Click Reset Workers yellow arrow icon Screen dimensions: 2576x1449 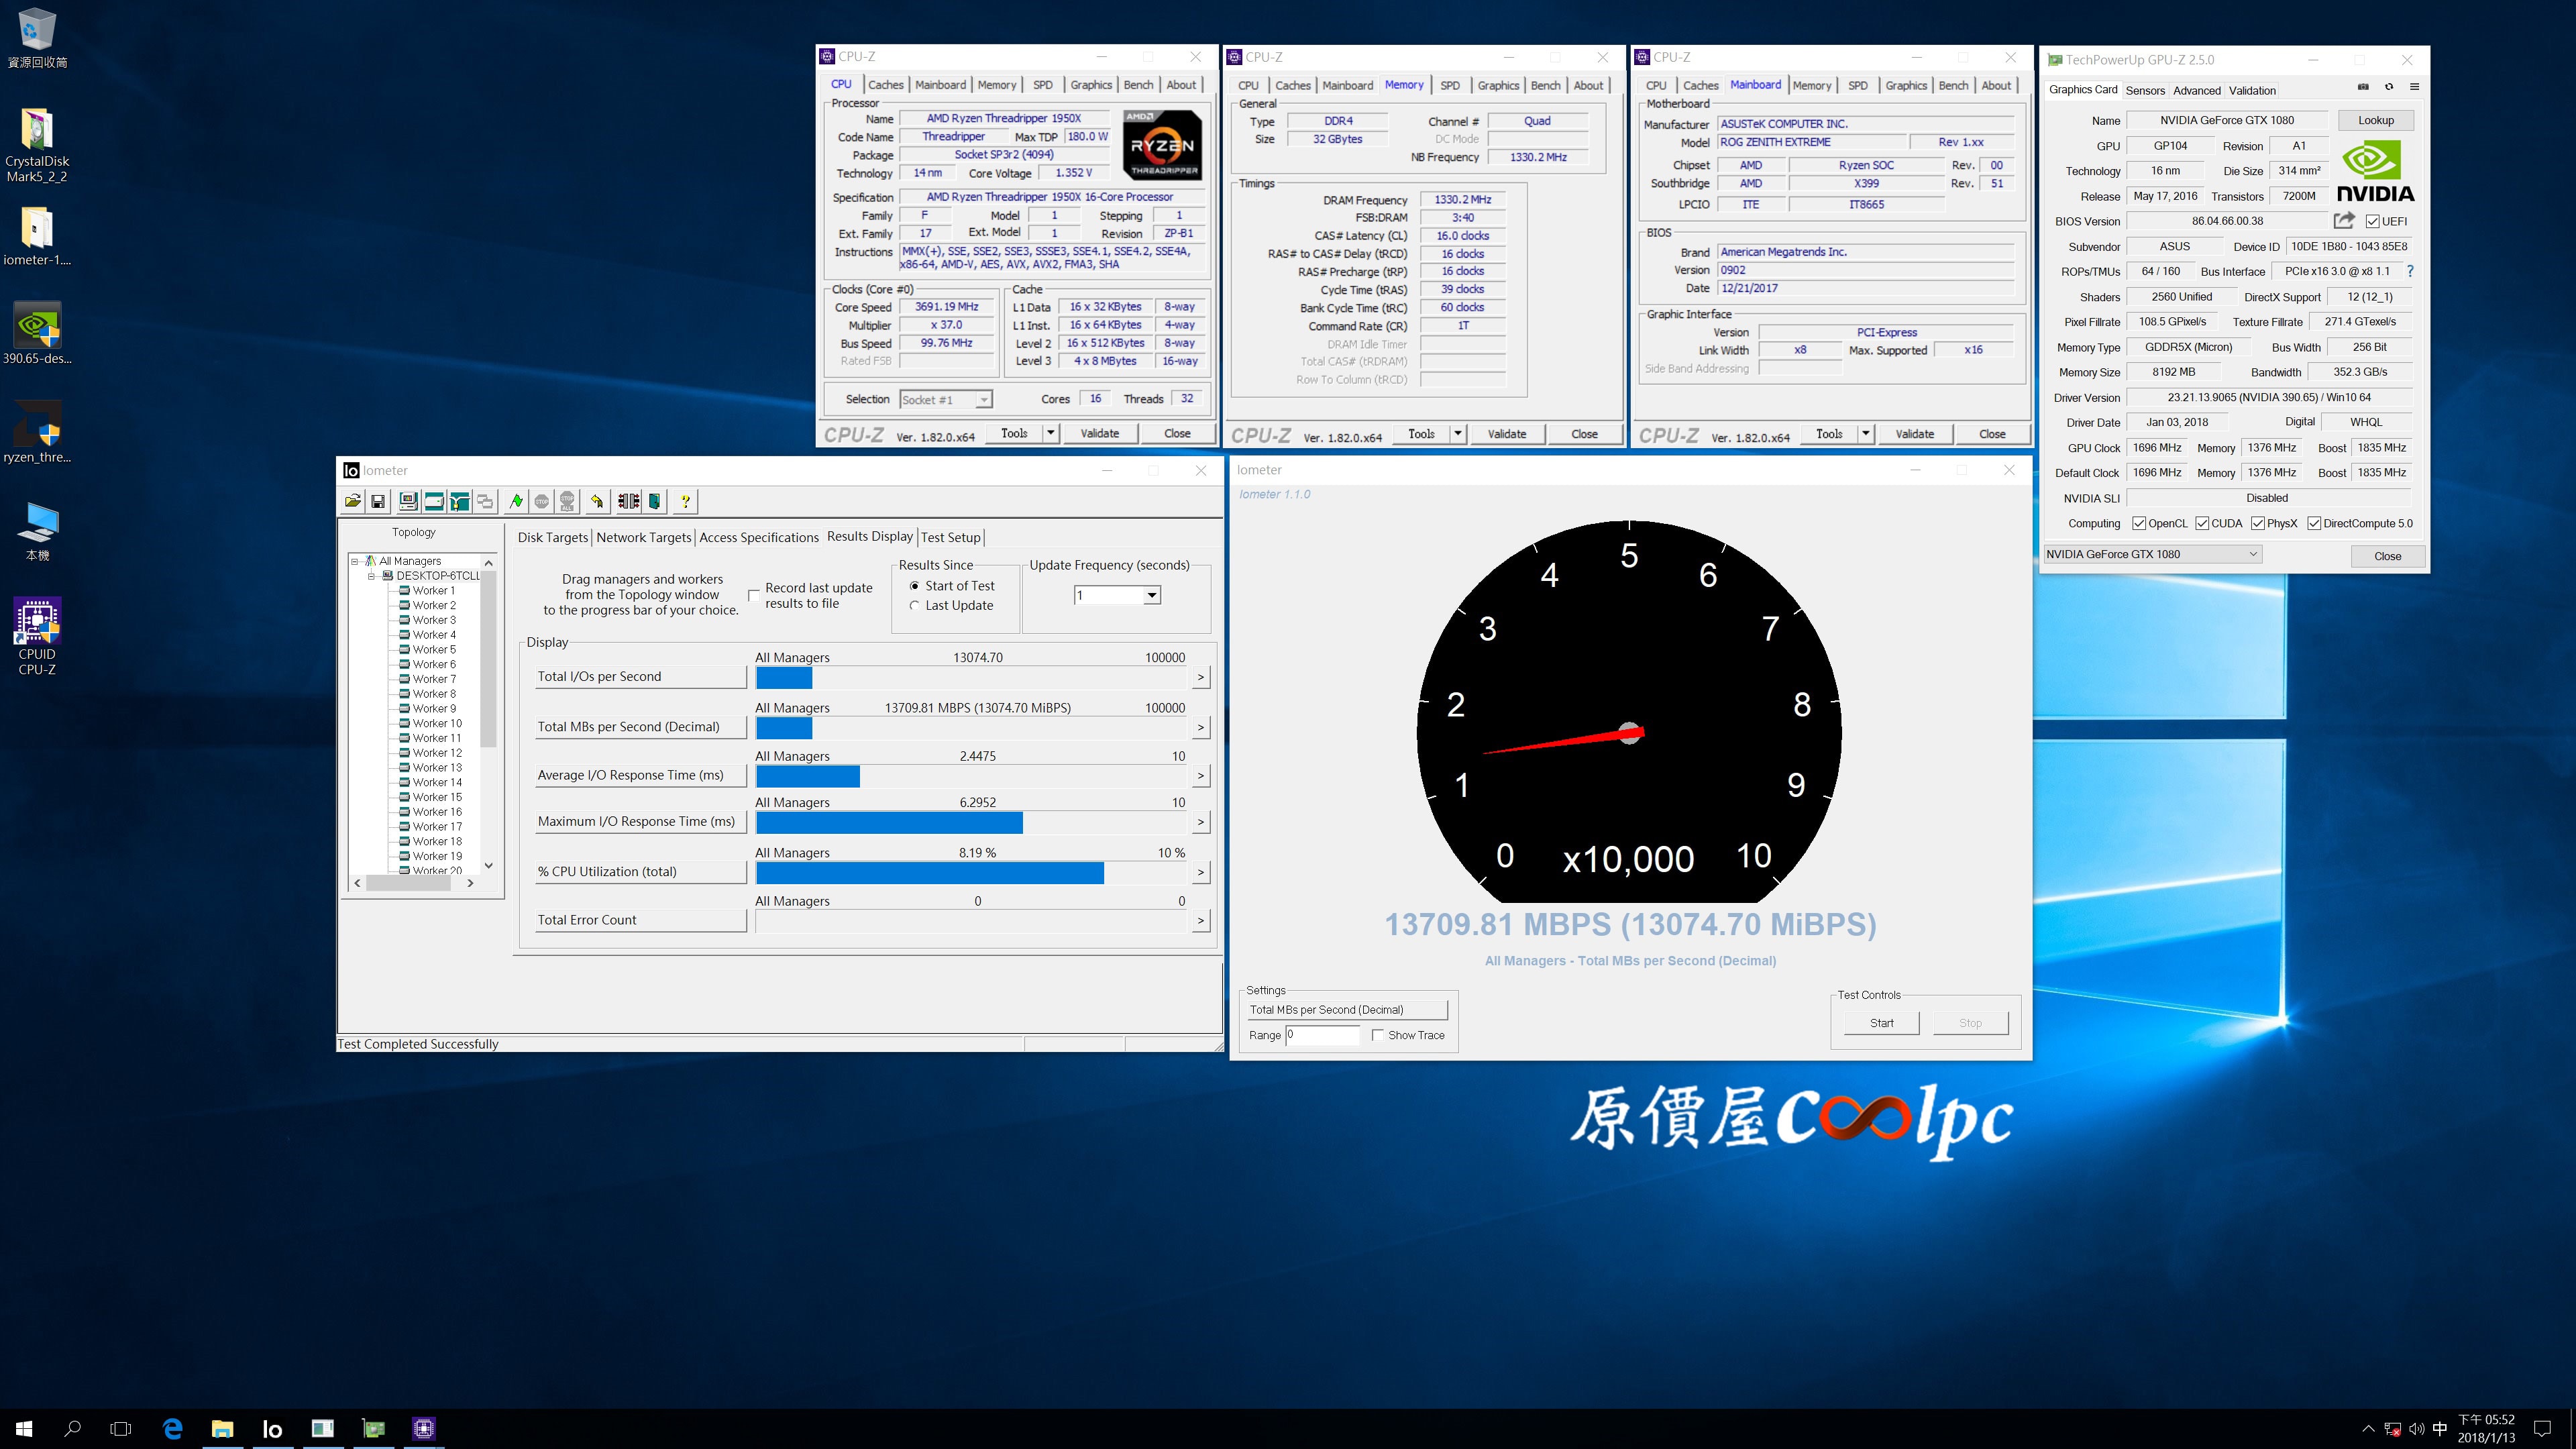597,501
